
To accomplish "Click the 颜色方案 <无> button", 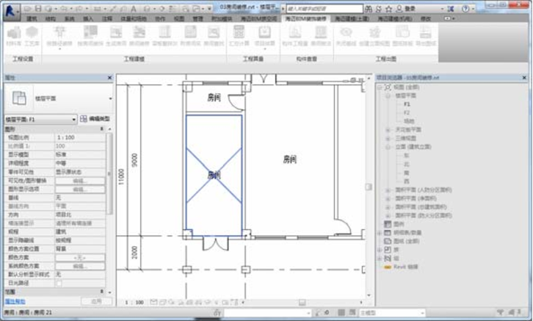I will coord(80,258).
